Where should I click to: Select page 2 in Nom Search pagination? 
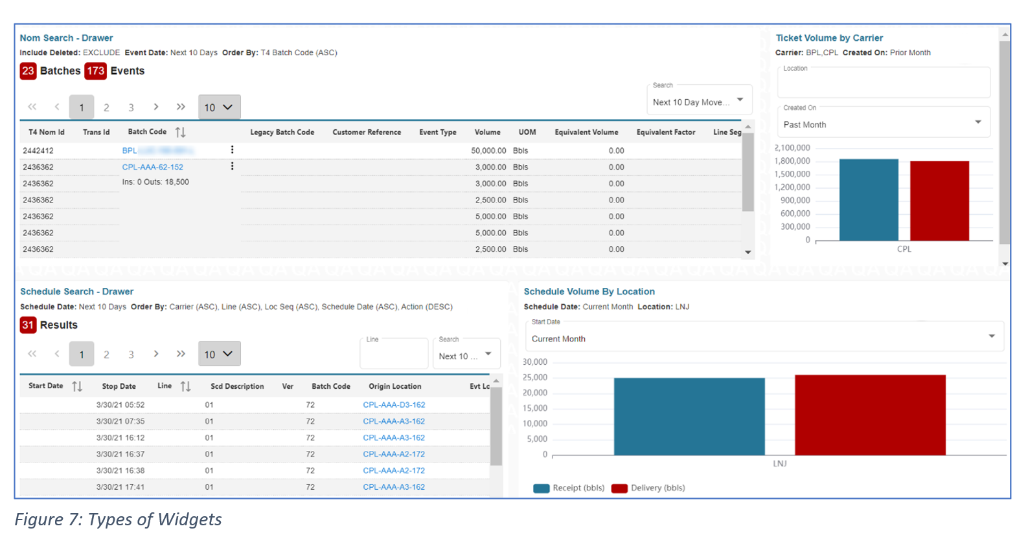(x=106, y=107)
